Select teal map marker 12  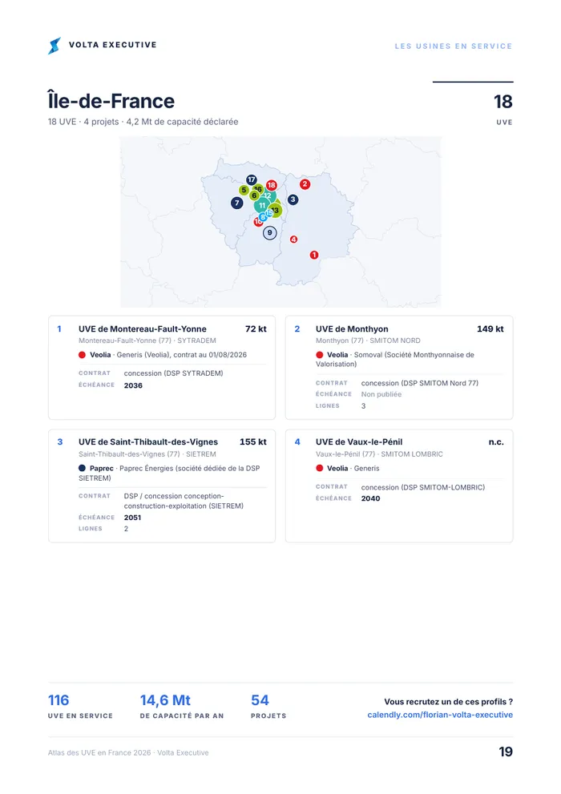tap(268, 196)
